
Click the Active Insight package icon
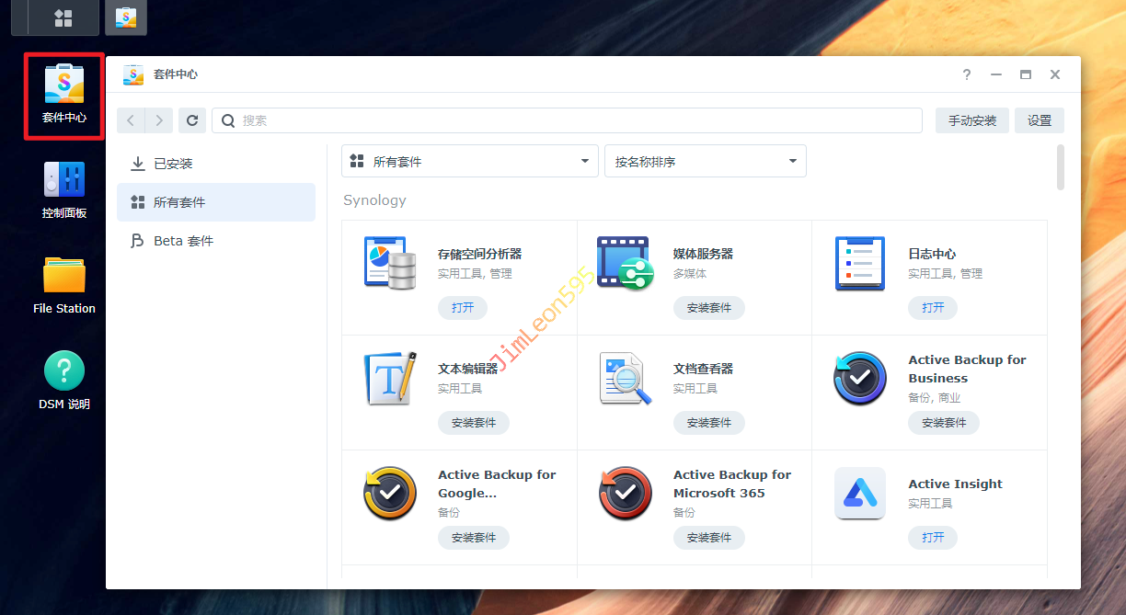tap(859, 494)
